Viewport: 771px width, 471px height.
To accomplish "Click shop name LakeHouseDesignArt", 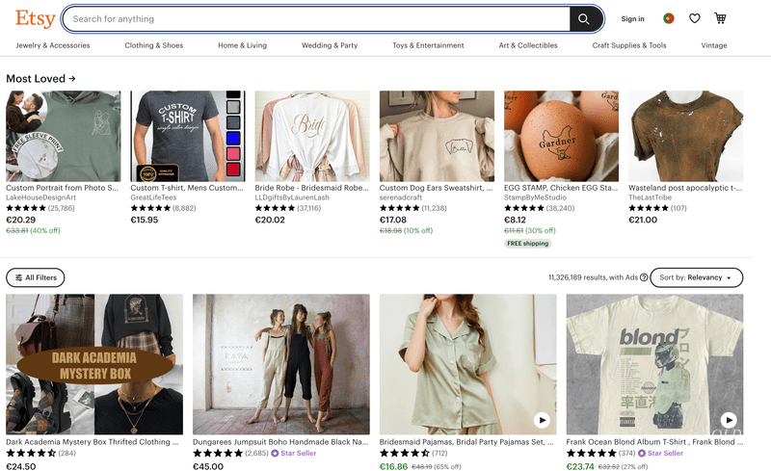I will pyautogui.click(x=40, y=197).
